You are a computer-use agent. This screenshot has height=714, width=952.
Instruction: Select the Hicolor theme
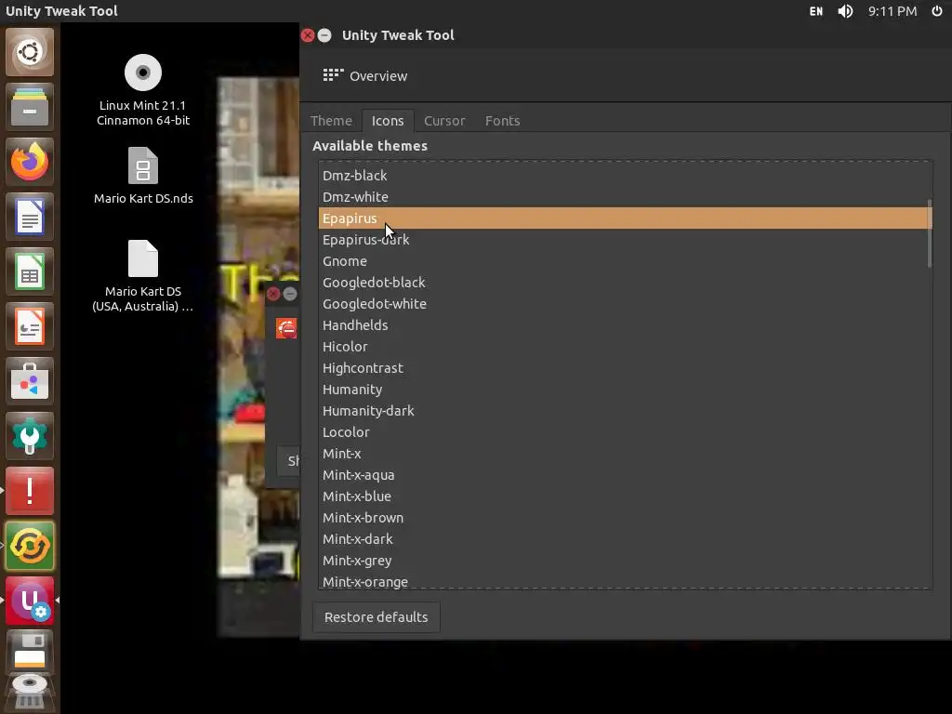tap(625, 347)
